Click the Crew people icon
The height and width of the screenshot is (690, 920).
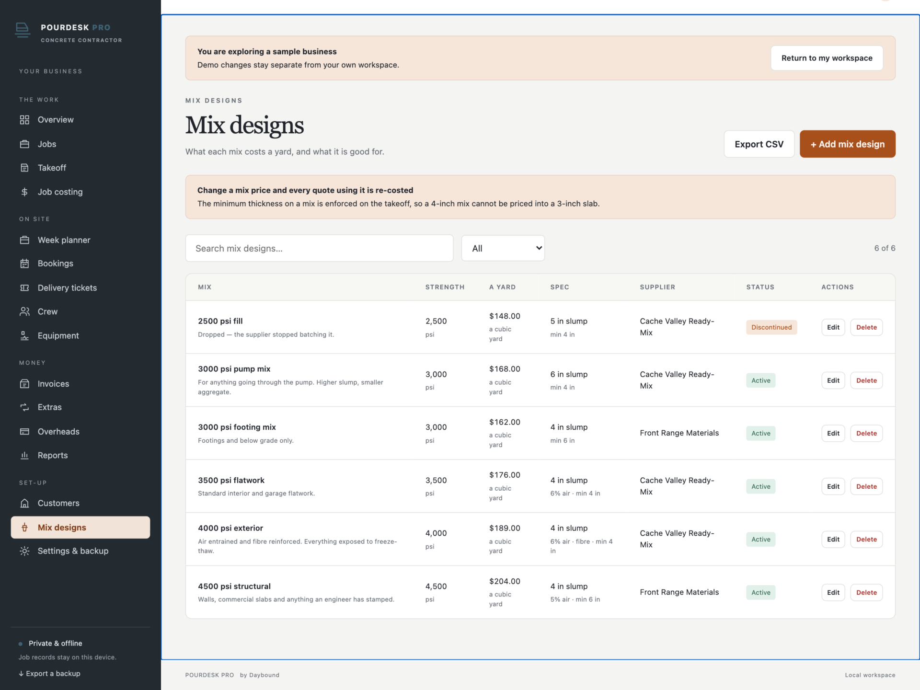click(24, 311)
